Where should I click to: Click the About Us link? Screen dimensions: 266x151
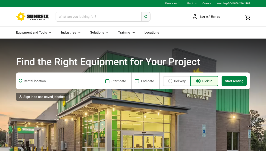point(191,3)
